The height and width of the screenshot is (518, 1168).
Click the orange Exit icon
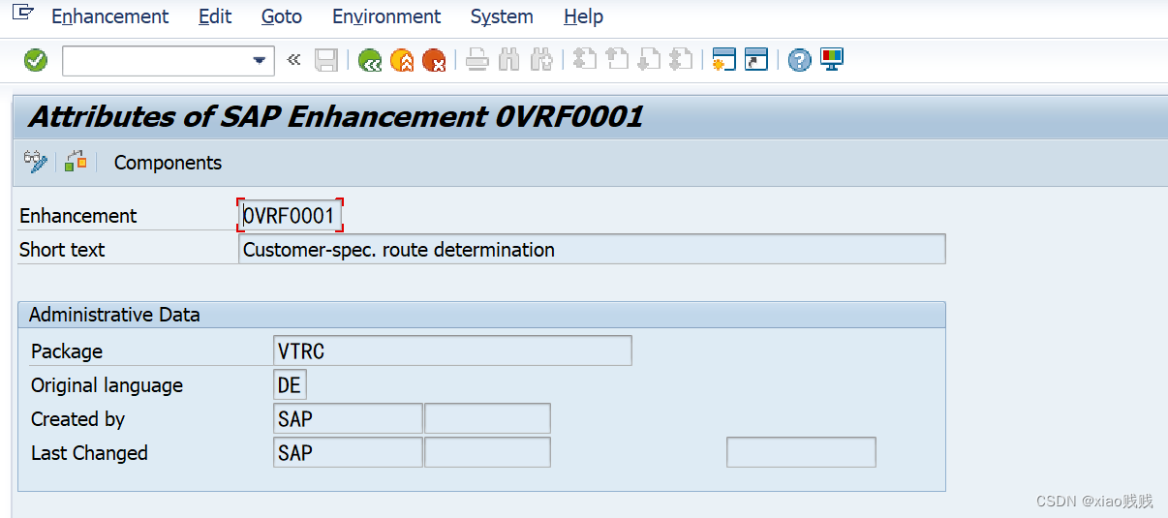[x=402, y=60]
